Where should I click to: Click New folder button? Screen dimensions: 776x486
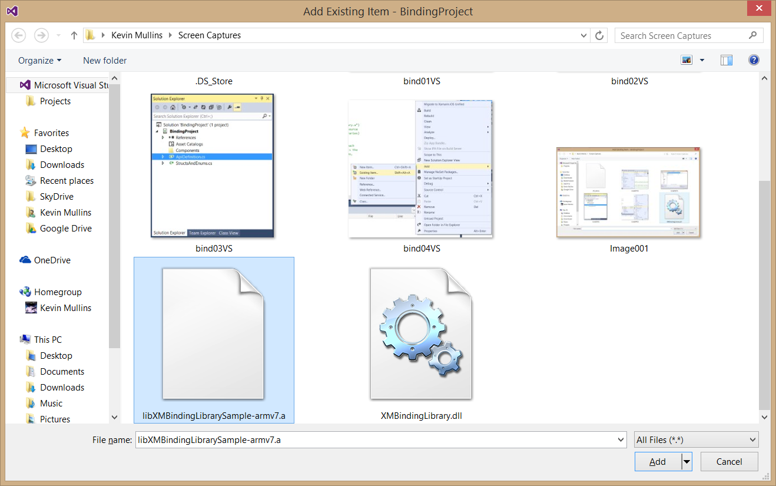(105, 60)
